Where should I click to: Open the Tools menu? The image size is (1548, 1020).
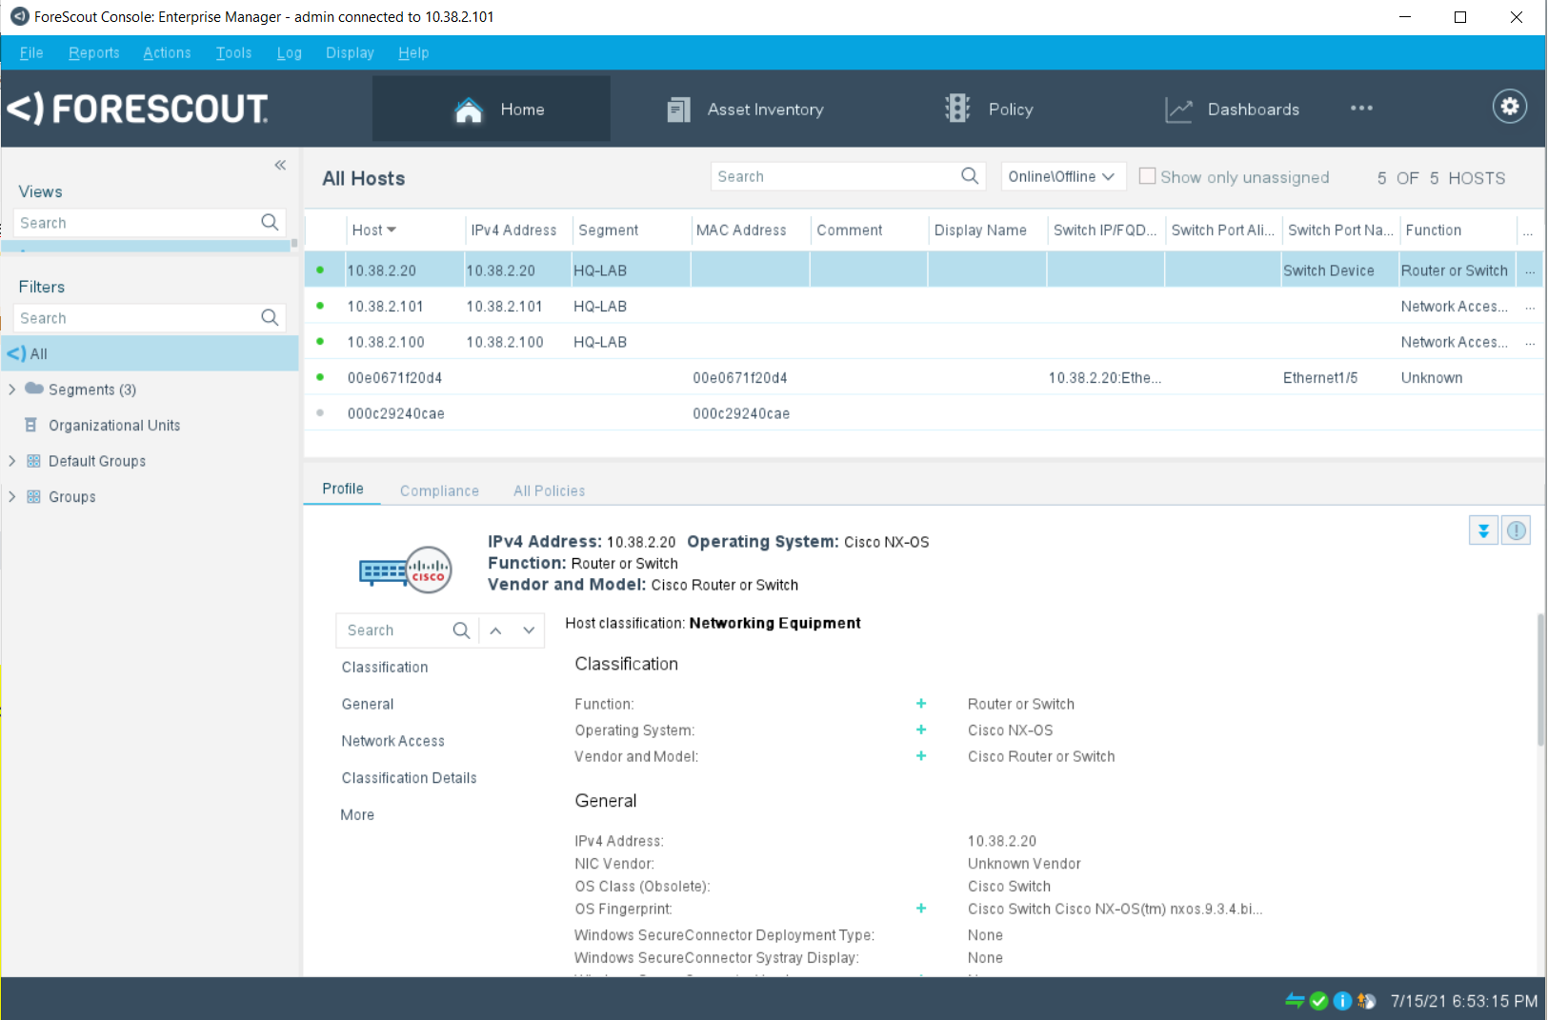pos(233,53)
